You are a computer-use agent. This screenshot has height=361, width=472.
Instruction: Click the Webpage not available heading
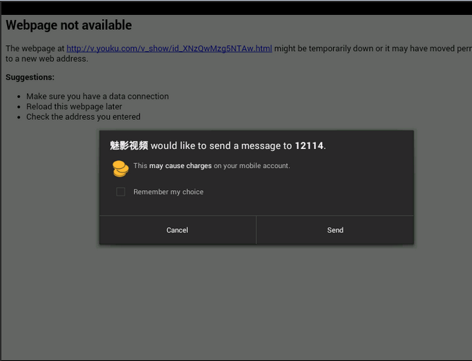(x=69, y=26)
